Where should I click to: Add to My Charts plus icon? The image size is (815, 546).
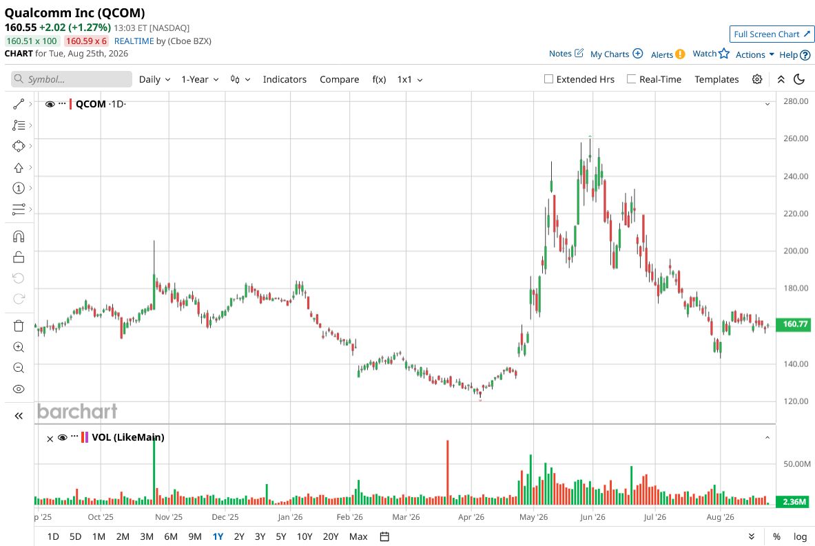point(638,54)
